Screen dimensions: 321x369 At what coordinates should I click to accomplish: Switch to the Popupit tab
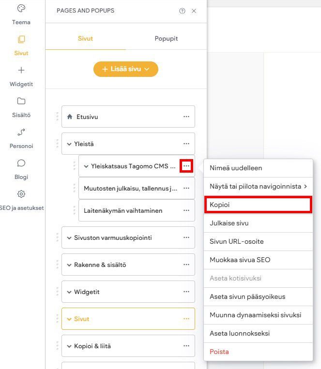click(x=166, y=39)
